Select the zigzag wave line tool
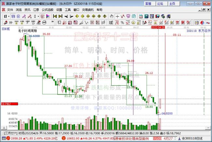The height and width of the screenshot is (142, 212). (86, 22)
